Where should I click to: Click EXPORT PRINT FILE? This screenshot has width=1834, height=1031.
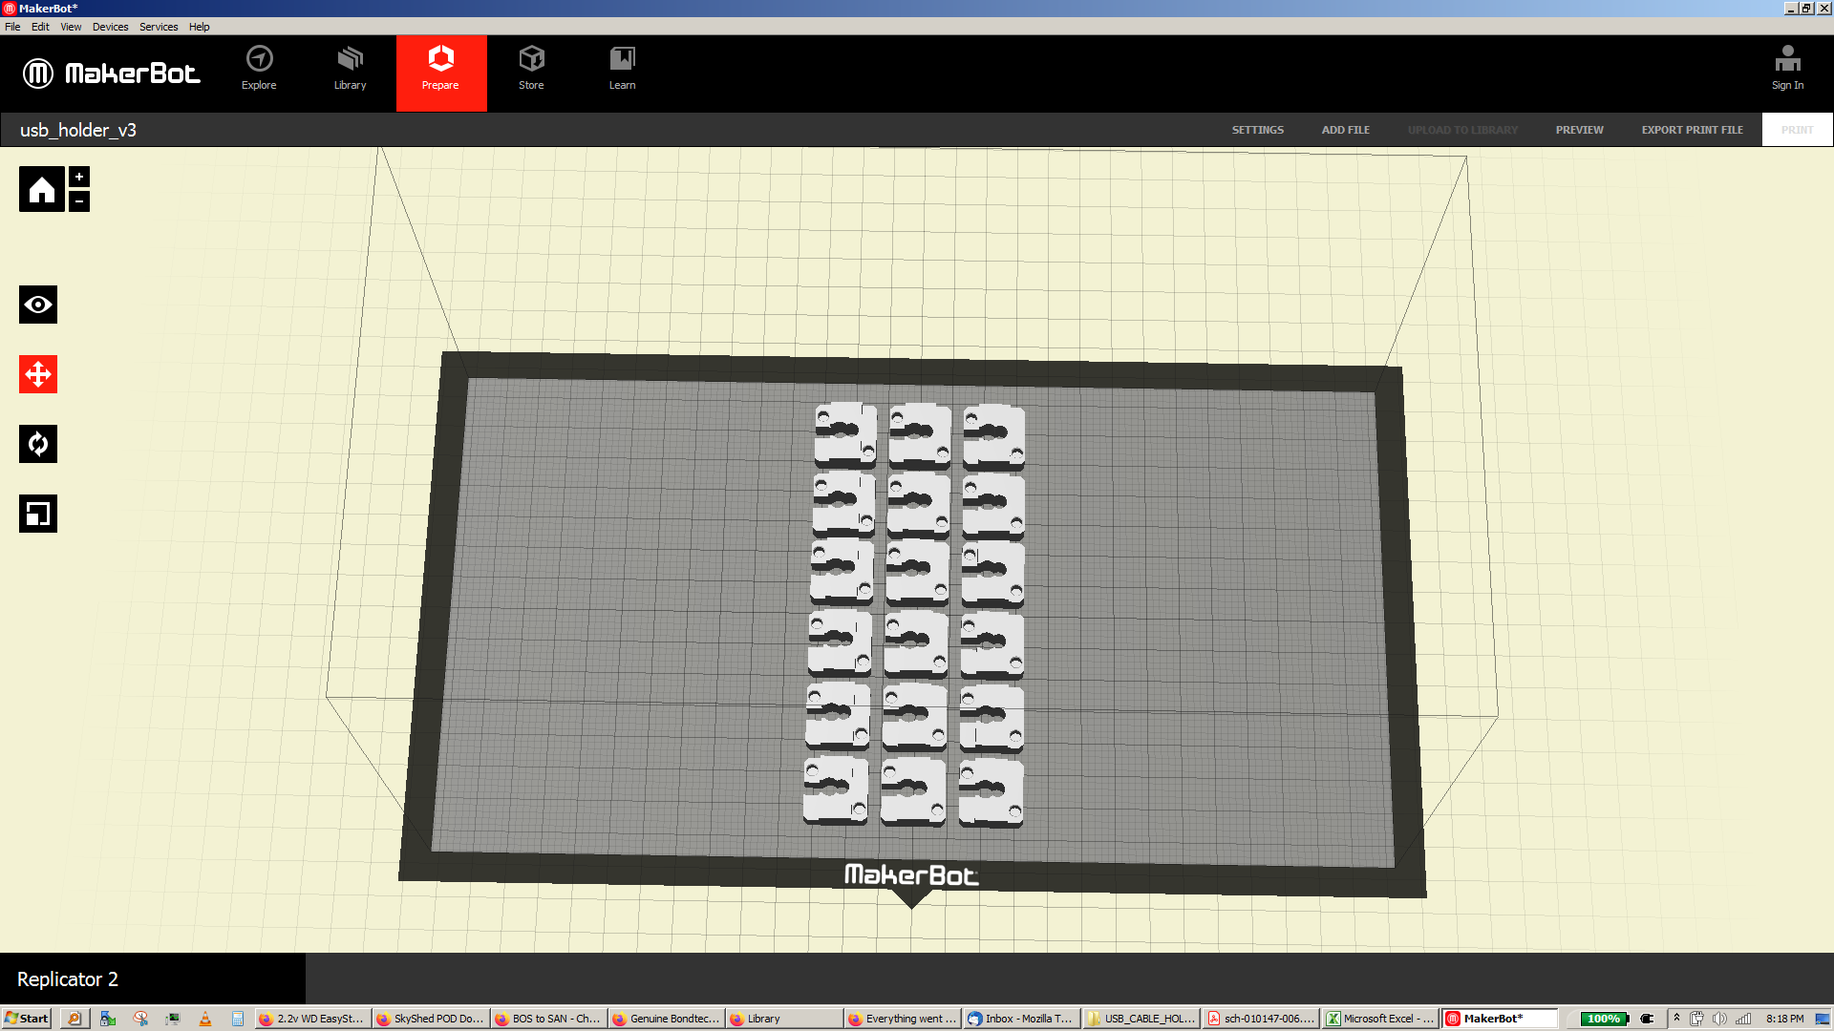[x=1692, y=130]
